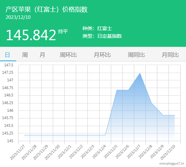The width and height of the screenshot is (186, 167).
Task: Click the 产区苹果(红富士)价格指数 title
Action: (46, 9)
